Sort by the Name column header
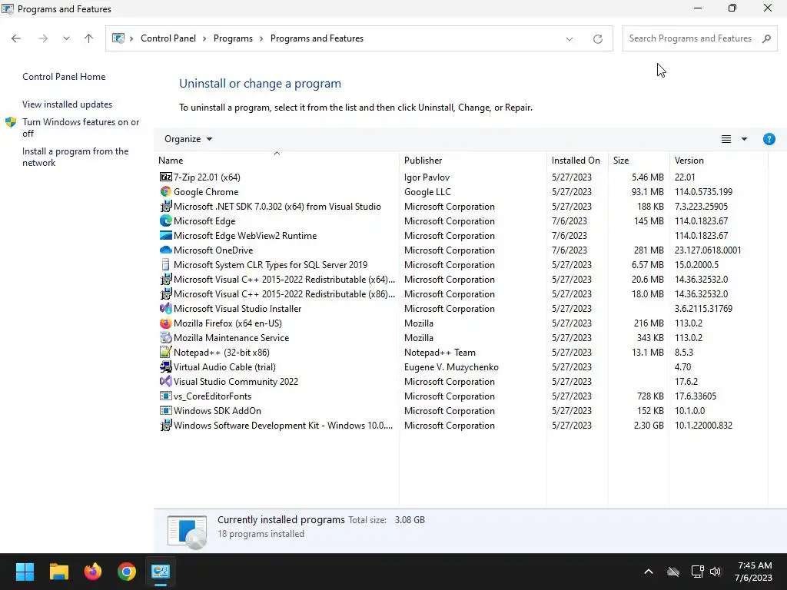Screen dimensions: 787x590 (277, 160)
